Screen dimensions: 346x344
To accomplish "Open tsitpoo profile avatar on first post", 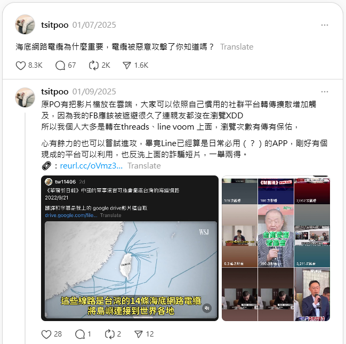I will pyautogui.click(x=25, y=25).
